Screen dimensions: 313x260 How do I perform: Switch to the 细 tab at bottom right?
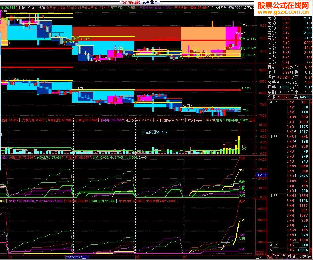click(270, 257)
